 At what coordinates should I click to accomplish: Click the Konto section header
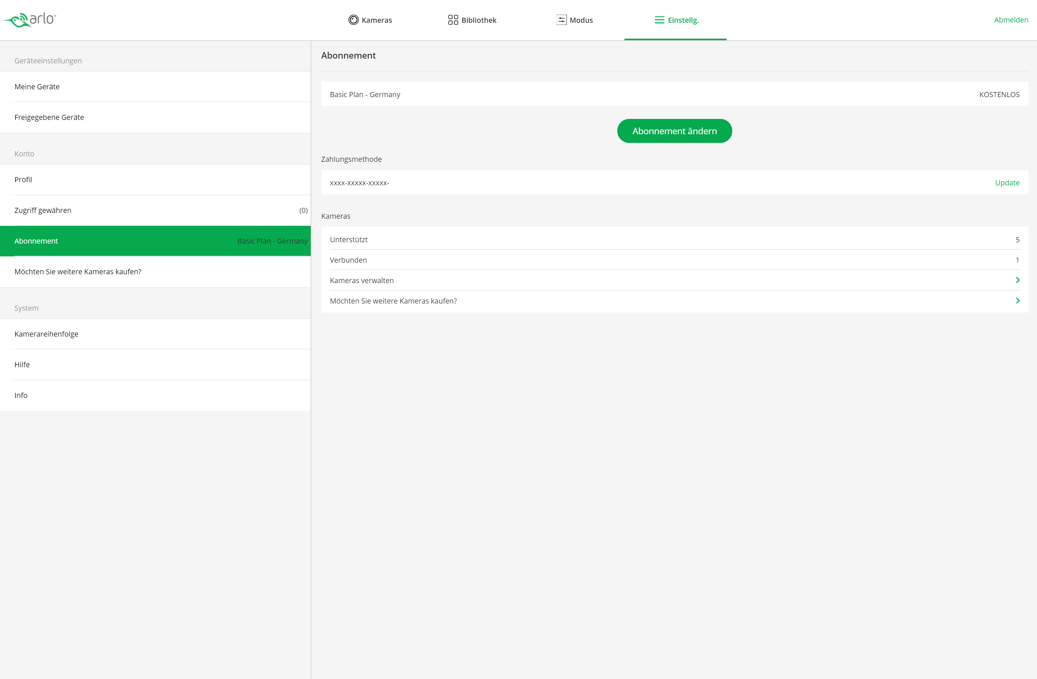pyautogui.click(x=24, y=153)
